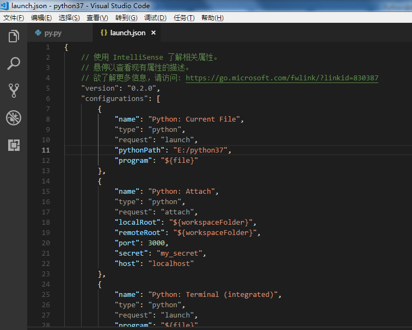Click the "attach" request value
This screenshot has width=412, height=330.
coord(177,212)
